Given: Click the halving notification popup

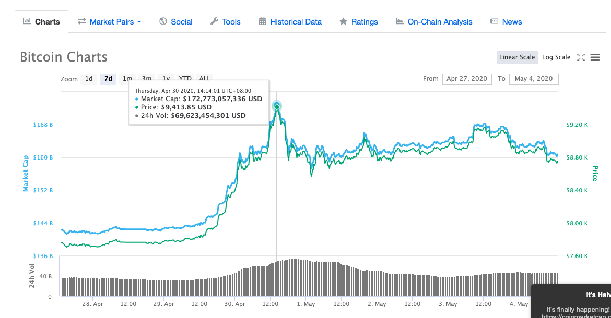Looking at the screenshot, I should click(x=571, y=301).
